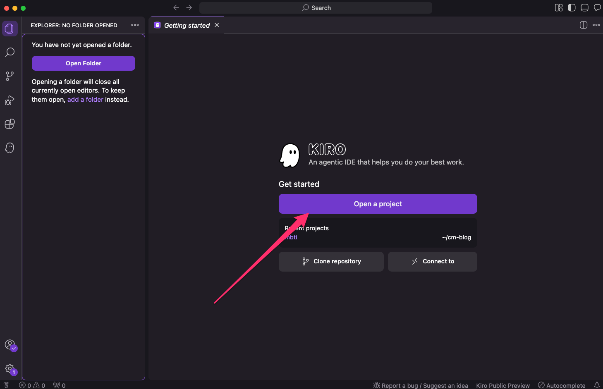Toggle Autocomplete in the status bar
The width and height of the screenshot is (603, 389).
pos(562,385)
